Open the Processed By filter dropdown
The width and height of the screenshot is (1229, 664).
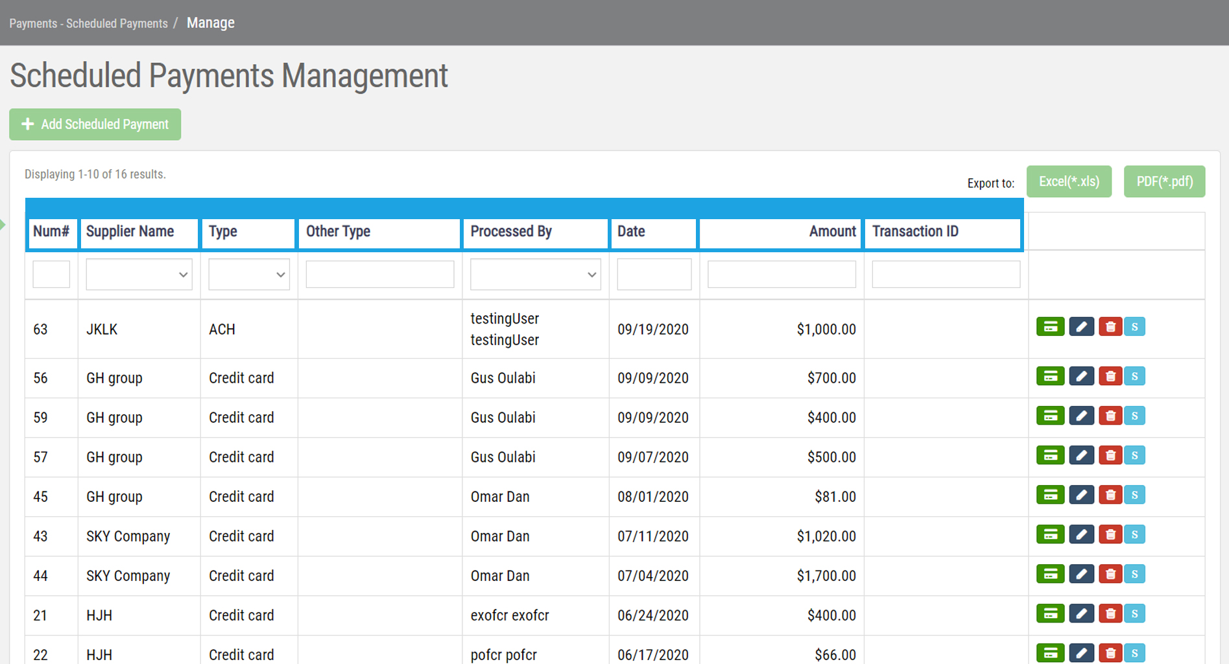point(534,274)
